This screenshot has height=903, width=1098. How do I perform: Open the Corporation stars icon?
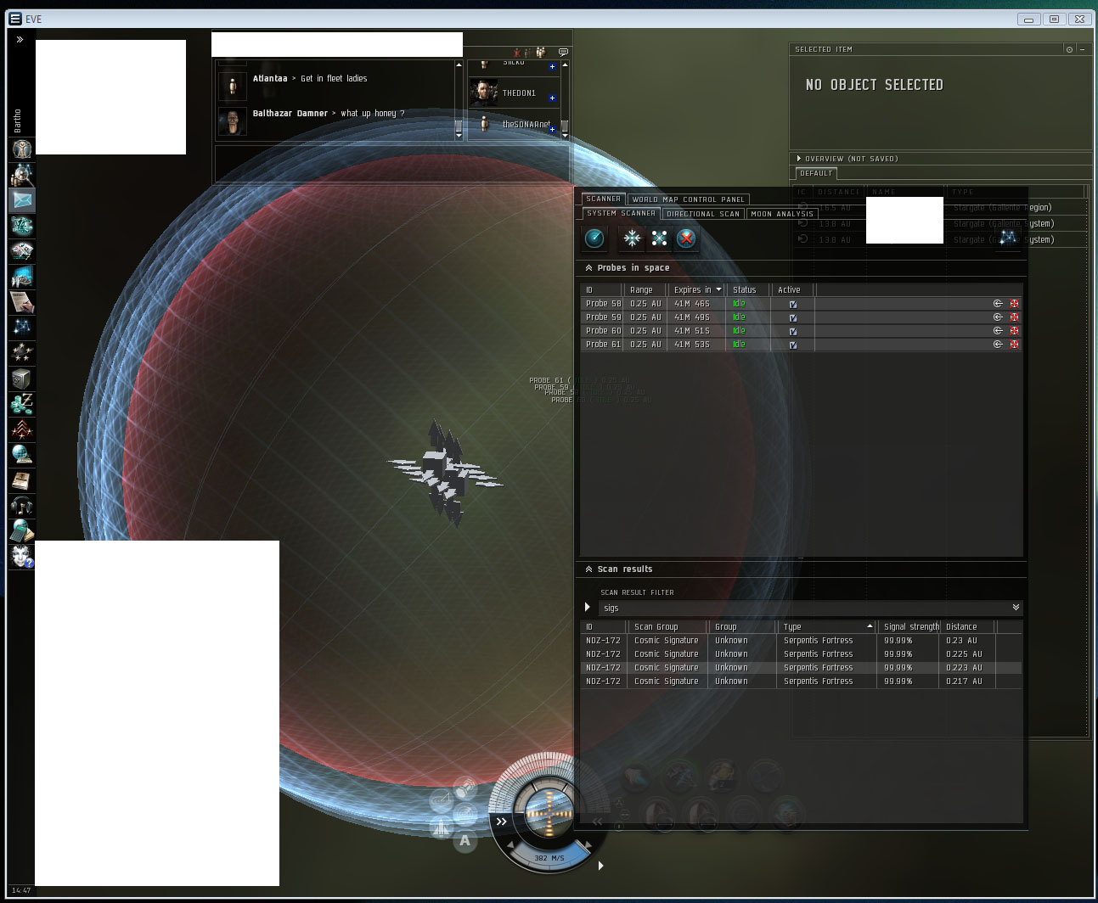(22, 353)
